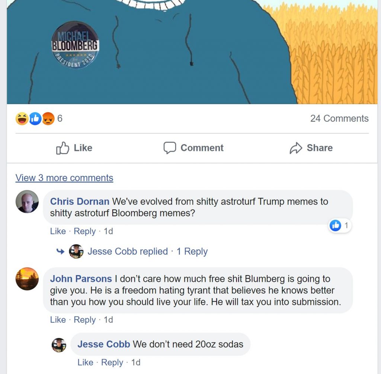Click the Haha laughing reaction emoji
The image size is (381, 374).
pos(22,119)
